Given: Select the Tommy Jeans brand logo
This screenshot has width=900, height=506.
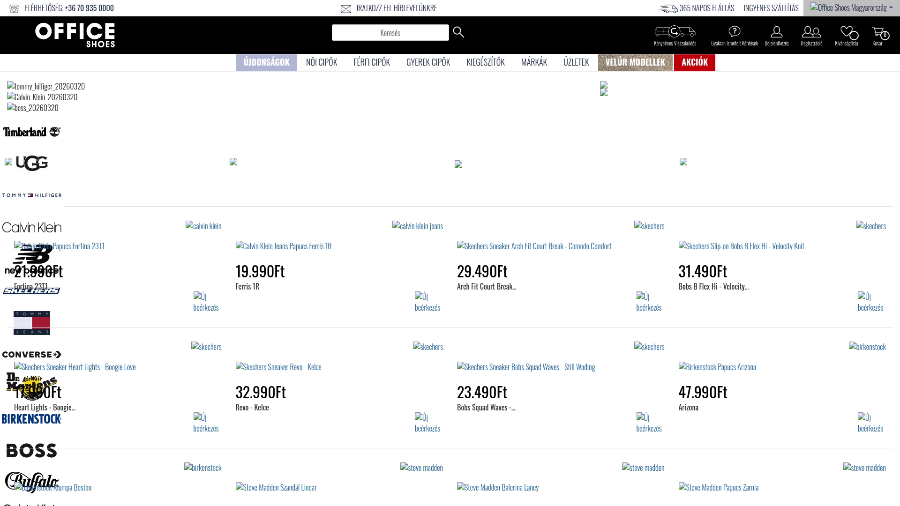Looking at the screenshot, I should (x=32, y=323).
